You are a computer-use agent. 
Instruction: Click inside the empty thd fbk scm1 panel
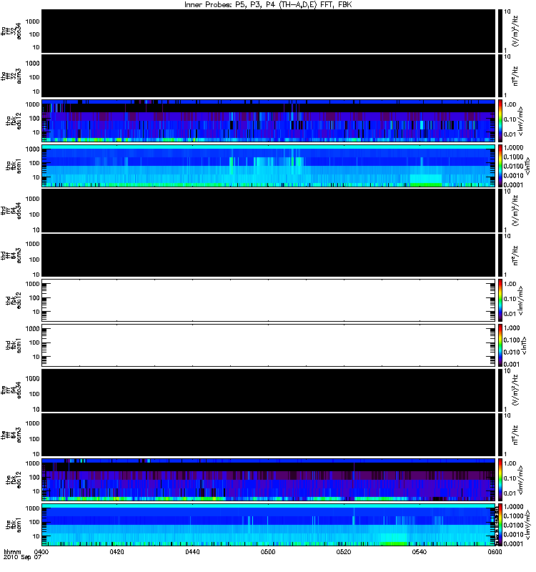(269, 345)
